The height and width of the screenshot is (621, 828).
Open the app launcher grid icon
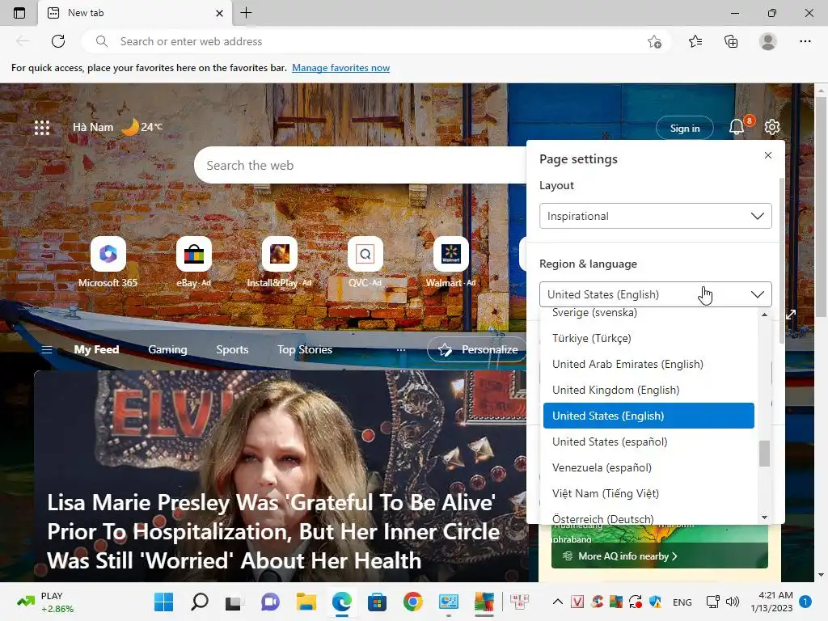tap(42, 127)
